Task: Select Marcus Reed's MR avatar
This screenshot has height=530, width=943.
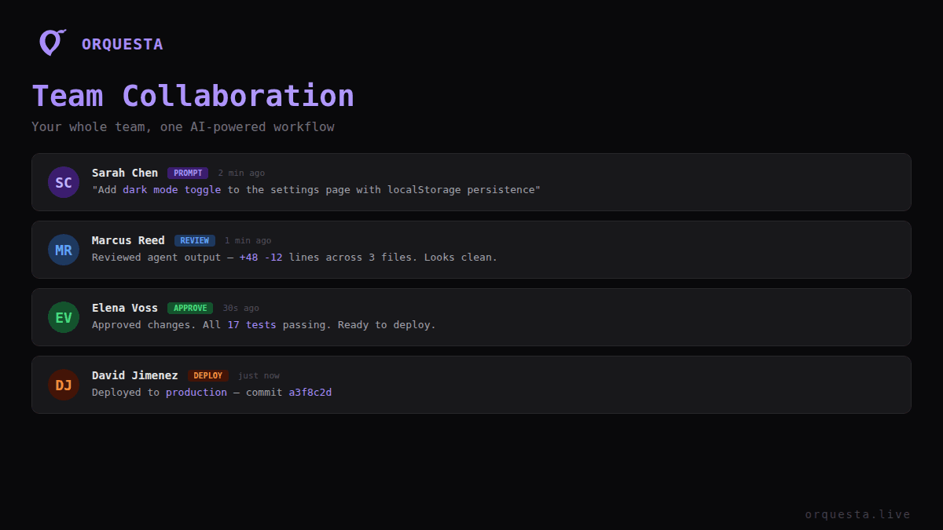Action: (x=64, y=250)
